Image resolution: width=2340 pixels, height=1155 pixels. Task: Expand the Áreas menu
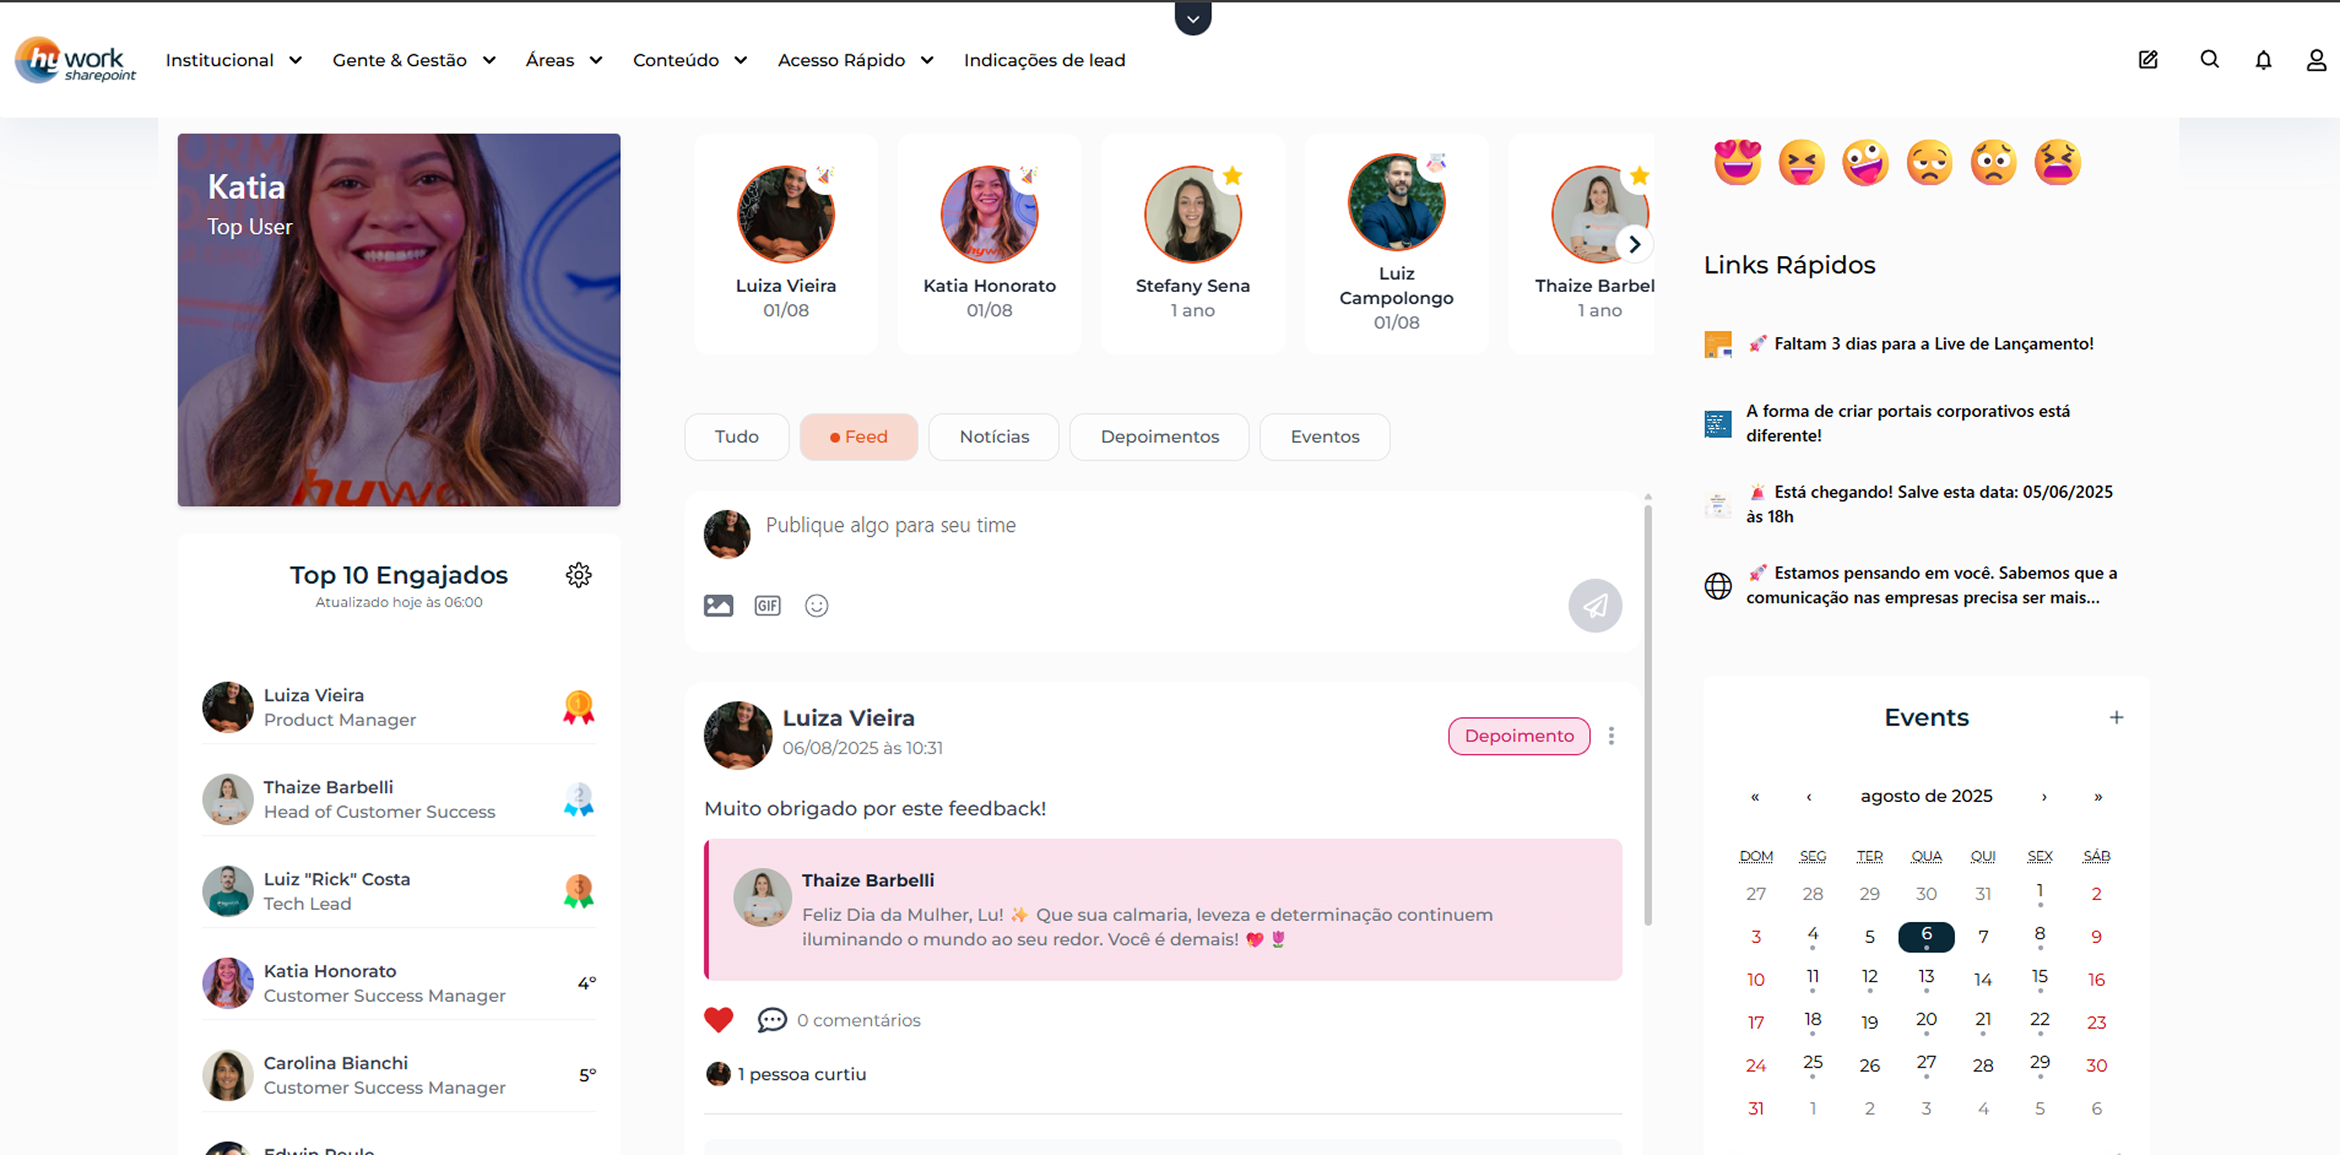tap(564, 60)
